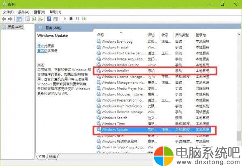This screenshot has height=166, width=242.
Task: Pause service with the pause icon
Action: (77, 19)
